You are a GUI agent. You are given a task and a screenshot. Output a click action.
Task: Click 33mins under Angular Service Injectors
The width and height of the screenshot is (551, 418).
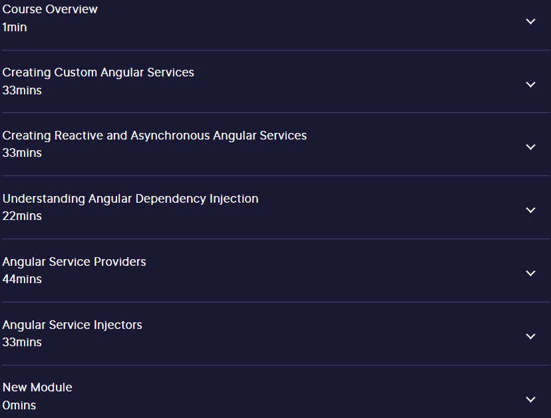[22, 342]
